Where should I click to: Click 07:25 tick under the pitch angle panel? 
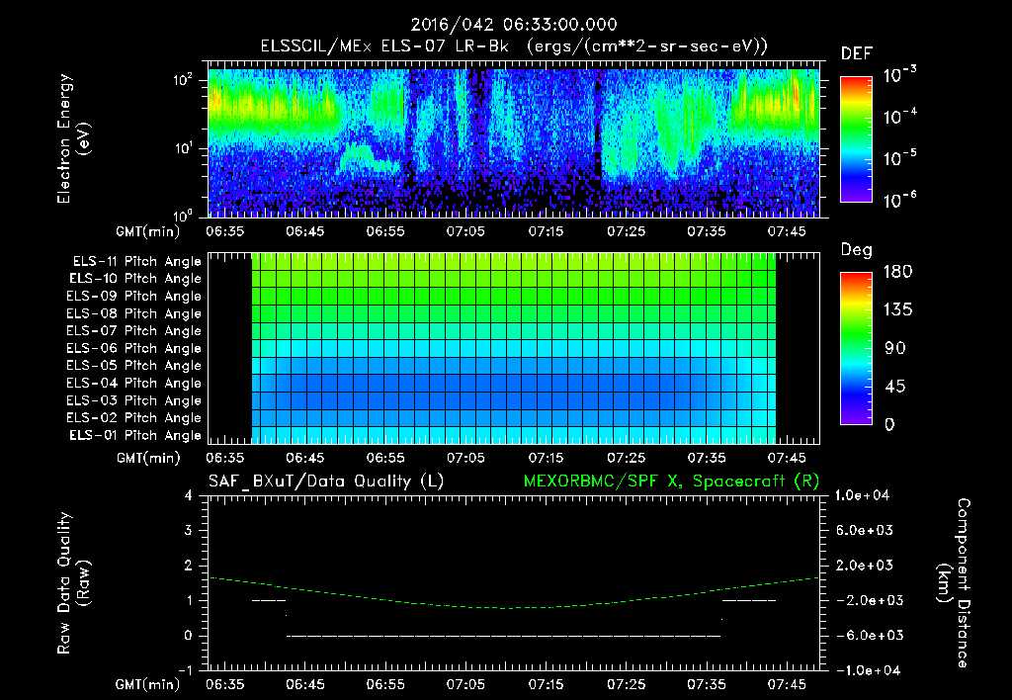627,459
